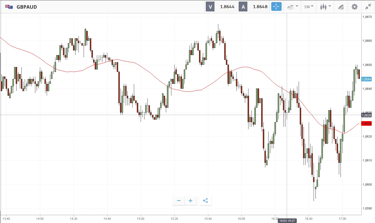Click the grey 1,8629 crosshair price label

pyautogui.click(x=366, y=115)
